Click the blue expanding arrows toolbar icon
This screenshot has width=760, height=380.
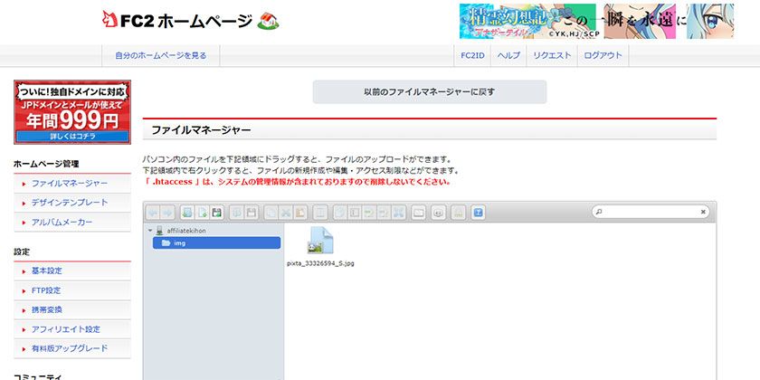point(397,213)
